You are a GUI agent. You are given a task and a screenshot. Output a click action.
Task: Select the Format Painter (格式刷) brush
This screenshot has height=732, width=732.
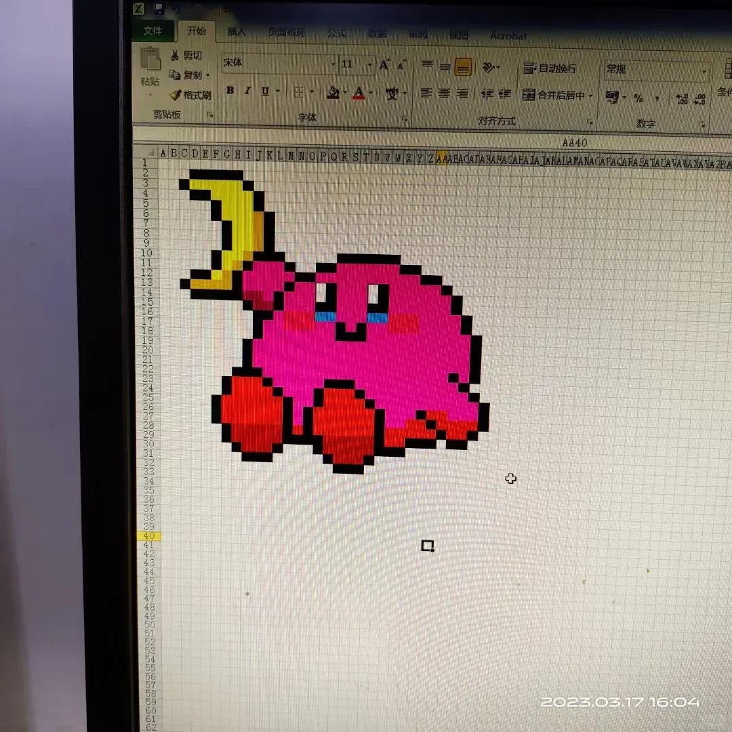[190, 96]
